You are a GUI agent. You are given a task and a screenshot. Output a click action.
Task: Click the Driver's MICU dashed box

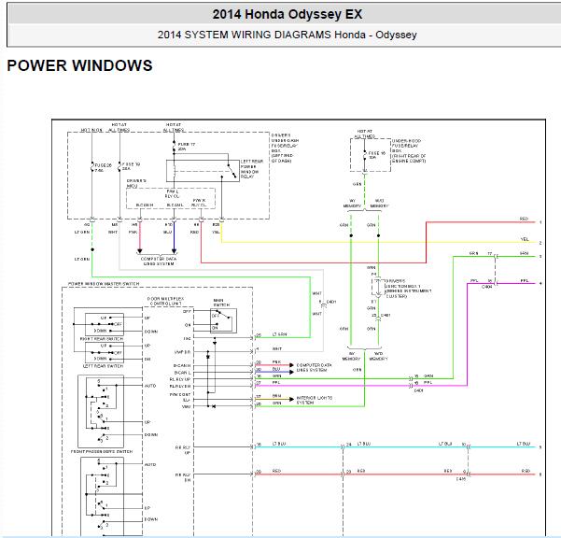[171, 198]
